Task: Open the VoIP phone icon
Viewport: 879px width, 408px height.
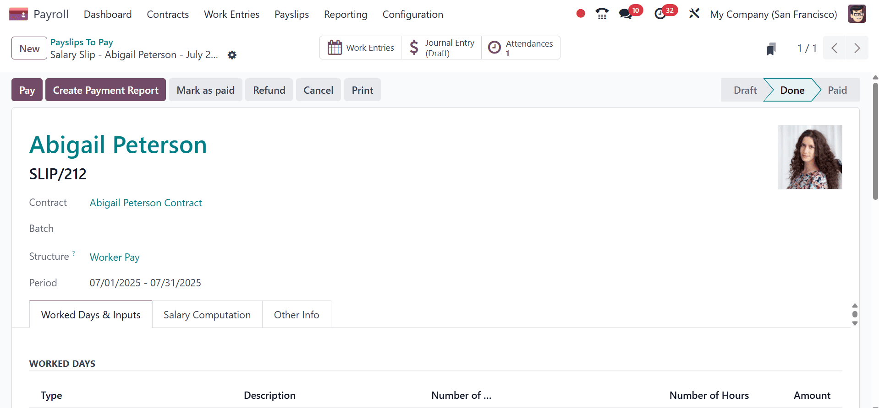Action: click(x=602, y=14)
